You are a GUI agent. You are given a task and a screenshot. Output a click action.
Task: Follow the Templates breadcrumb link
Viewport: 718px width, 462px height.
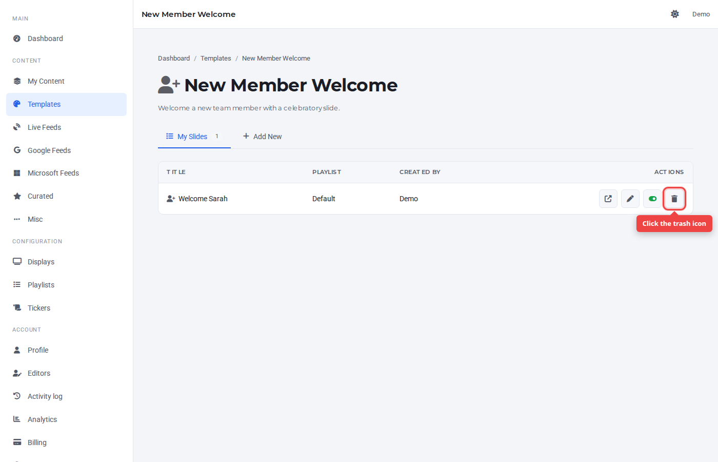[216, 59]
